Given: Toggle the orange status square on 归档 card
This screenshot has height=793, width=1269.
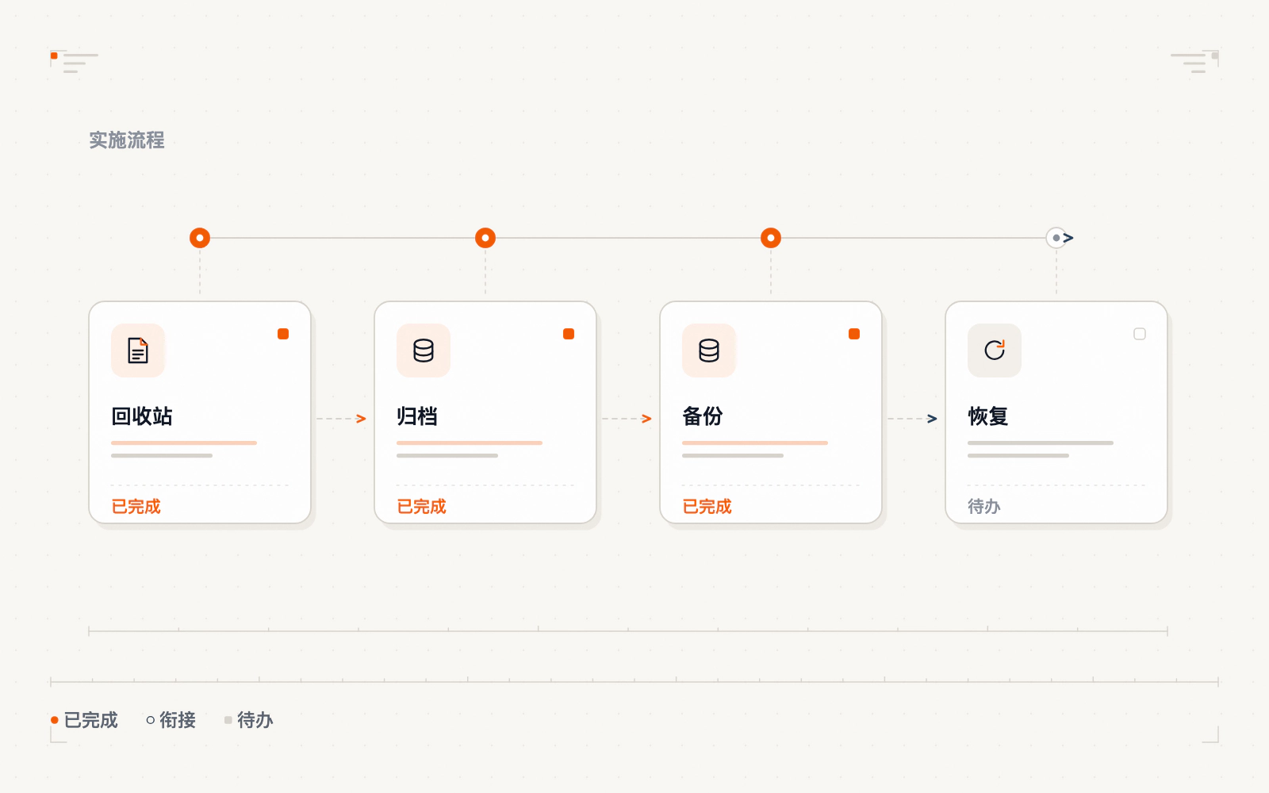Looking at the screenshot, I should coord(569,334).
